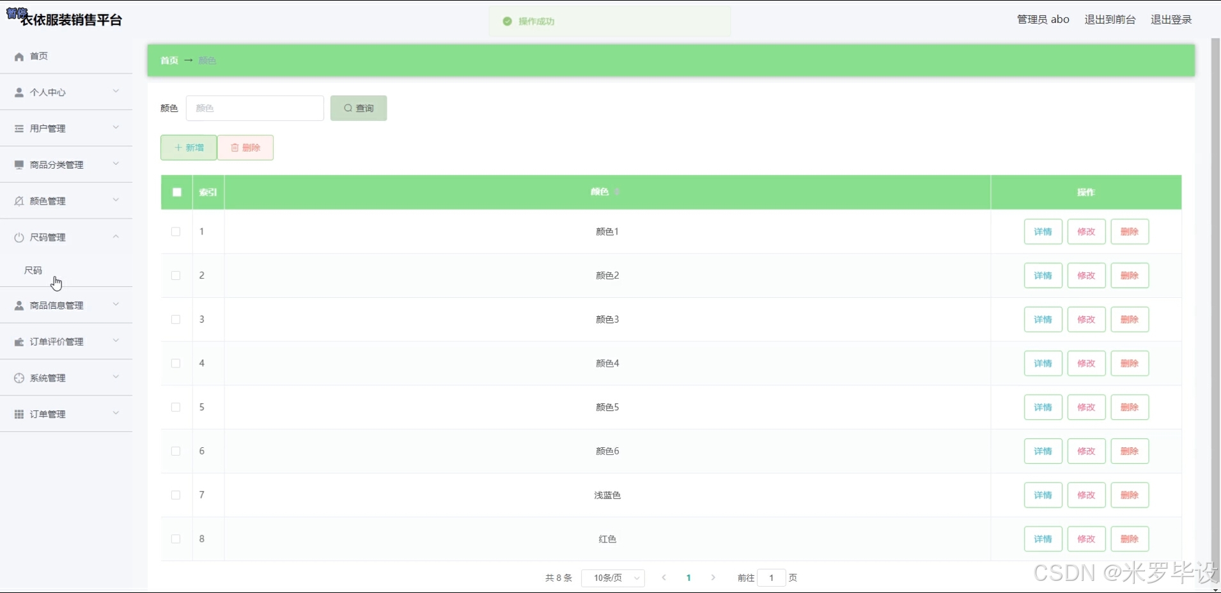Screen dimensions: 1221x593
Task: Check the checkbox for row 红色
Action: [x=176, y=539]
